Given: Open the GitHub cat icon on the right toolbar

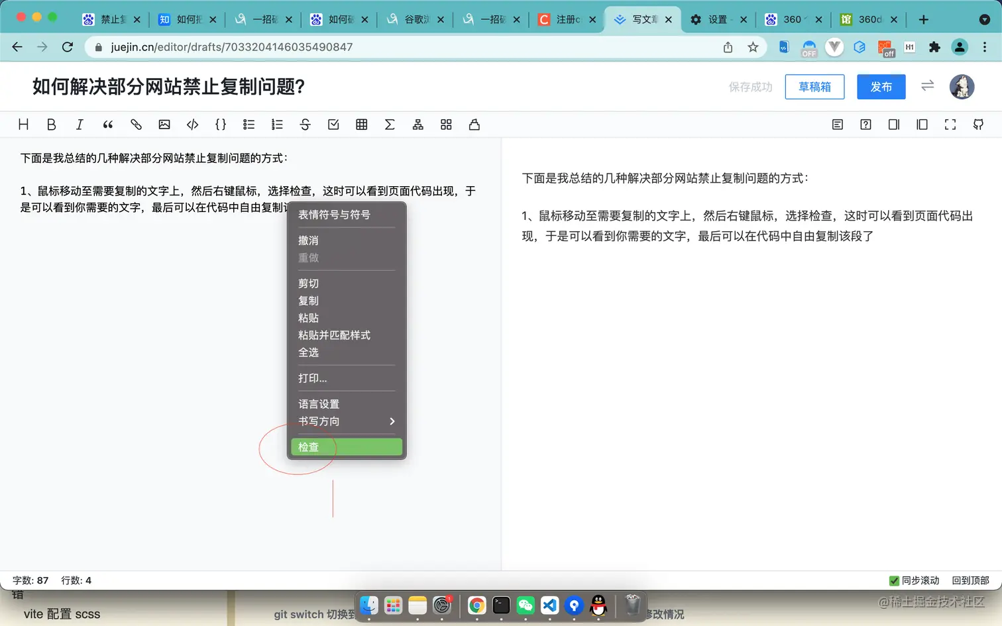Looking at the screenshot, I should pos(979,125).
